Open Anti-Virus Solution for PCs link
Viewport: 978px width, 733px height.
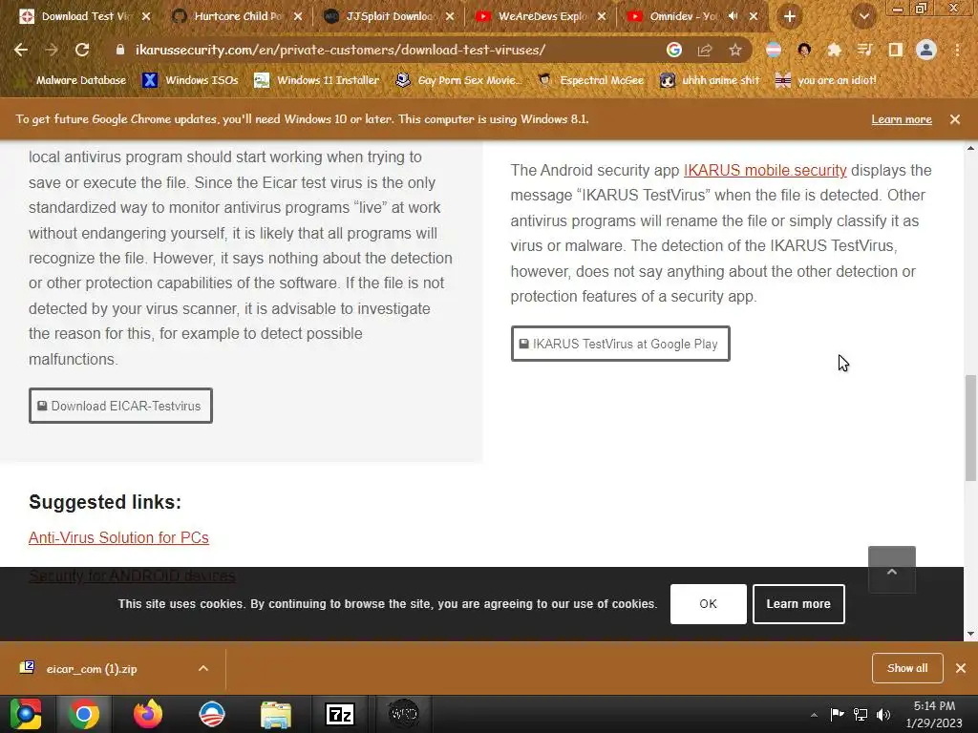click(x=118, y=537)
